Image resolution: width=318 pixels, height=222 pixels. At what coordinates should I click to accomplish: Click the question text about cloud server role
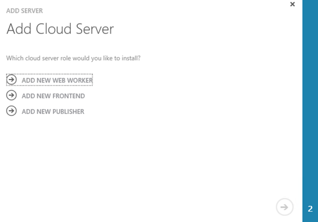[73, 58]
